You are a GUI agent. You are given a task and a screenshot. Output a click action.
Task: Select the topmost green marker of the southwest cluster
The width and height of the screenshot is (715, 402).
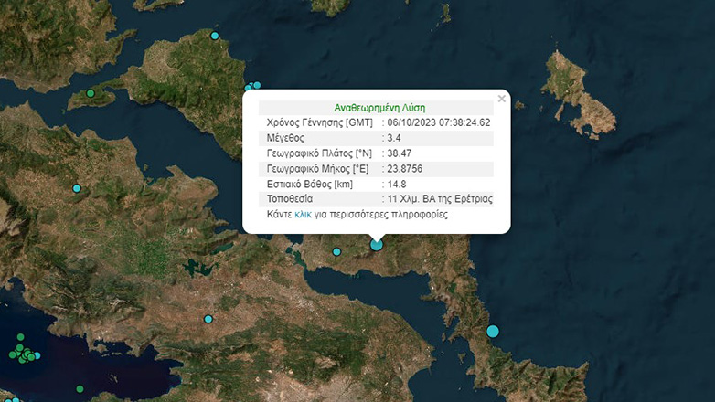click(x=20, y=337)
